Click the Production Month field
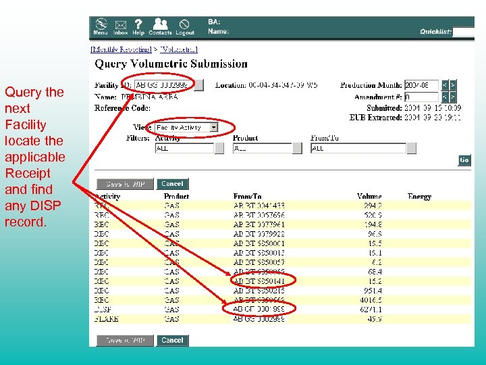The width and height of the screenshot is (486, 365). point(421,85)
